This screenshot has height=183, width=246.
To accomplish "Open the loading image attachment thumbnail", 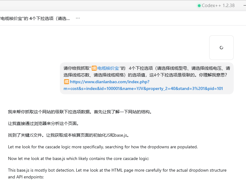I will click(221, 48).
